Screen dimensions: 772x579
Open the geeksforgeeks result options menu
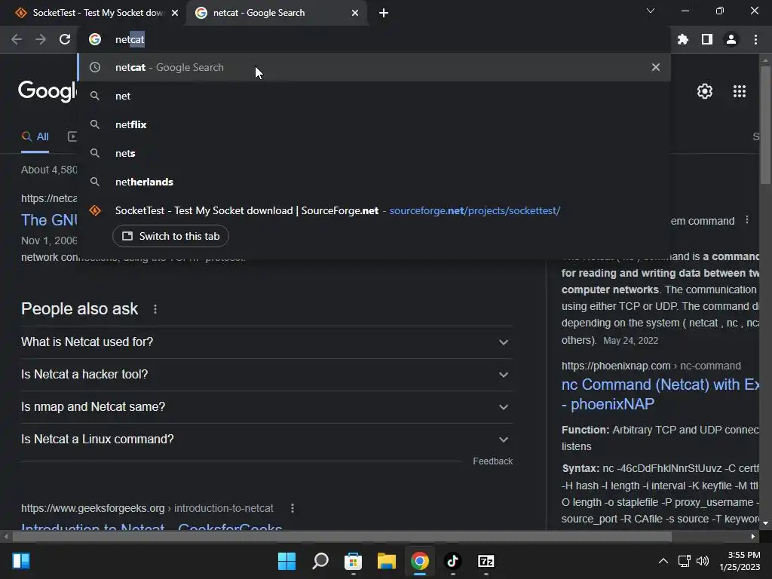pyautogui.click(x=293, y=508)
